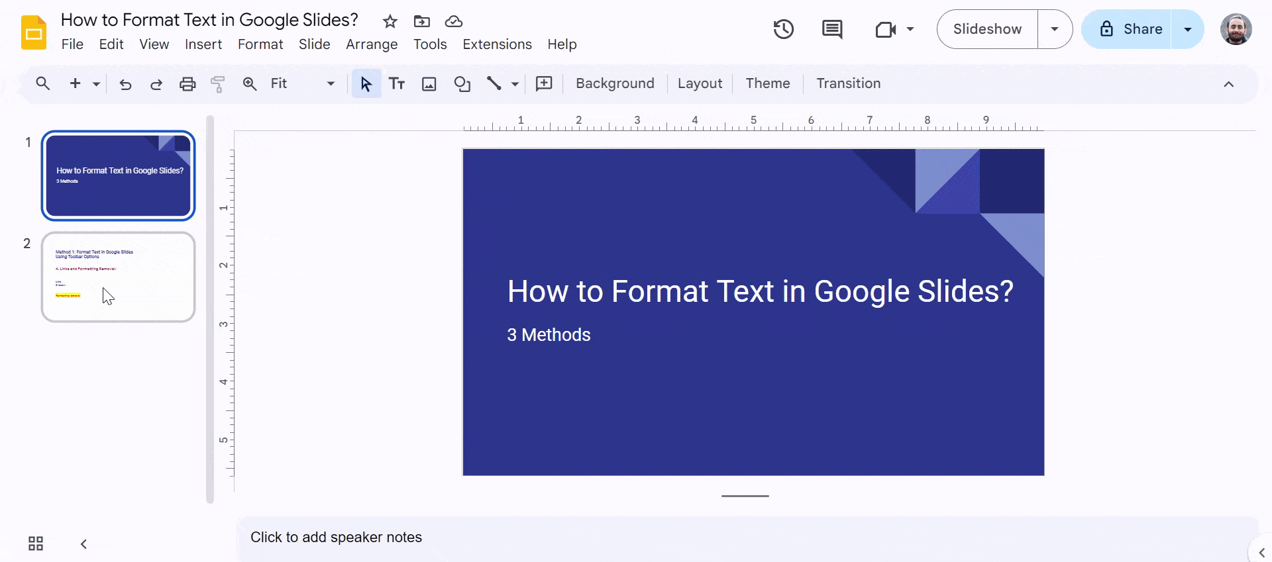Open the comments history icon
This screenshot has width=1272, height=562.
[x=831, y=29]
